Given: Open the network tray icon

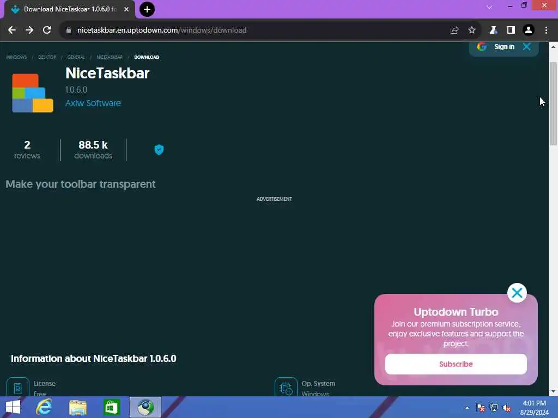Looking at the screenshot, I should [494, 408].
